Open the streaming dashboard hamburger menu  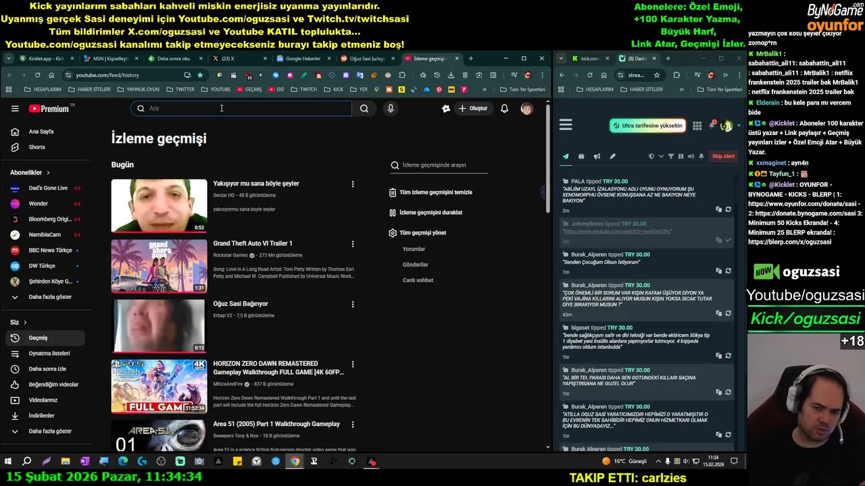tap(566, 125)
